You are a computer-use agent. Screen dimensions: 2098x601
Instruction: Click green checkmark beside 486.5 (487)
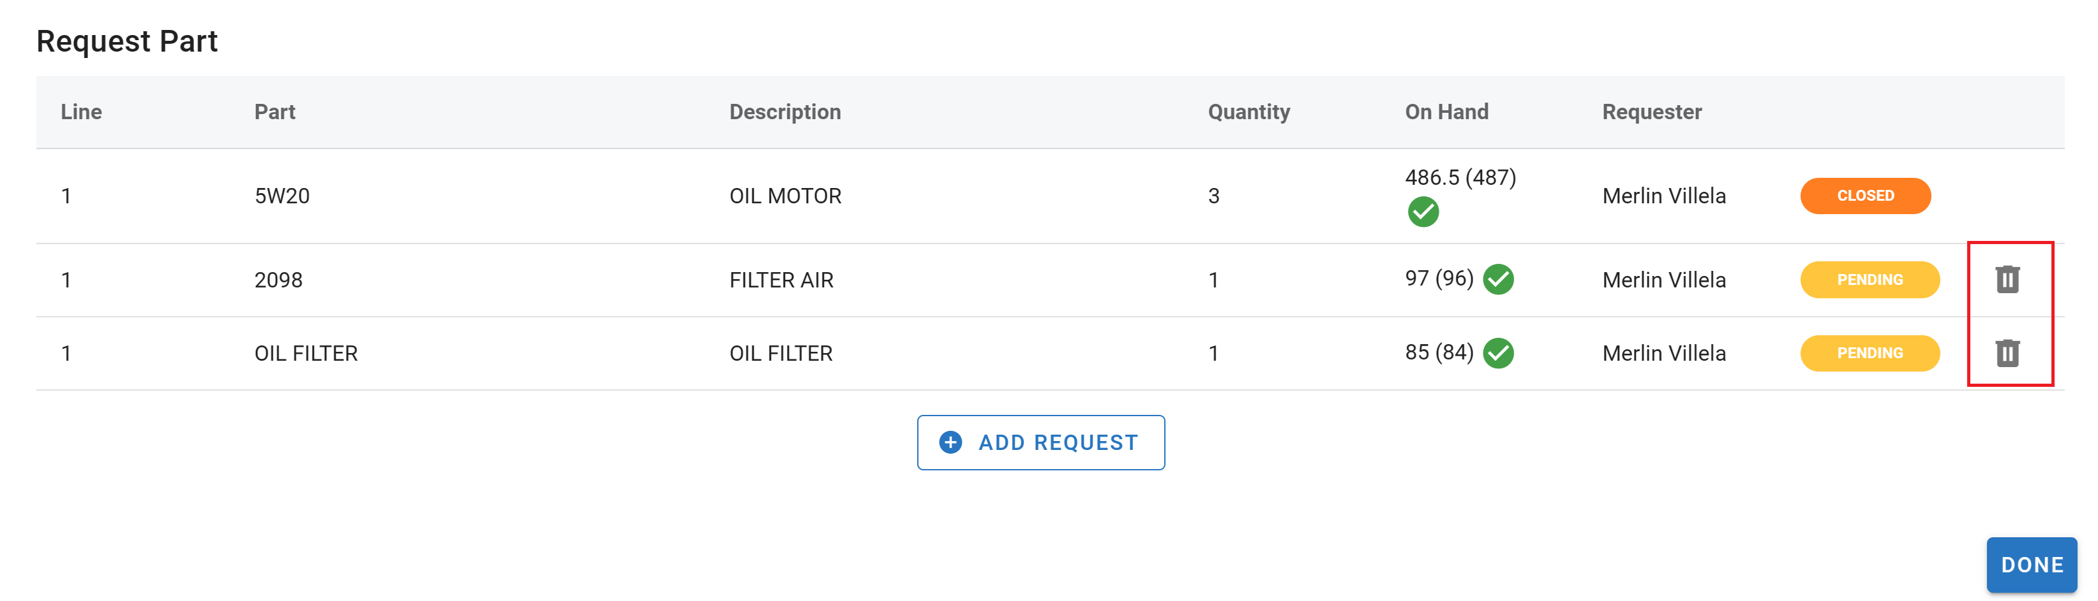coord(1423,212)
